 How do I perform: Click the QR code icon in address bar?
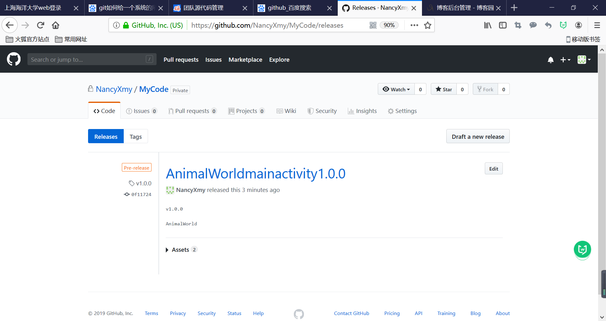pos(373,25)
